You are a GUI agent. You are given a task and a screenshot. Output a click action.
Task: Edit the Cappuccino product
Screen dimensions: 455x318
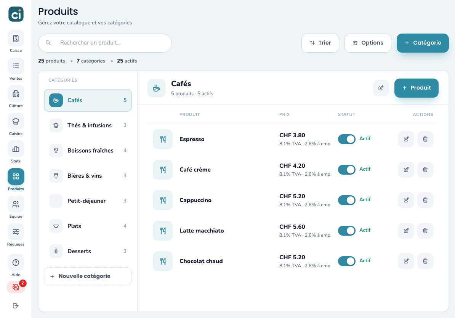[x=406, y=200]
